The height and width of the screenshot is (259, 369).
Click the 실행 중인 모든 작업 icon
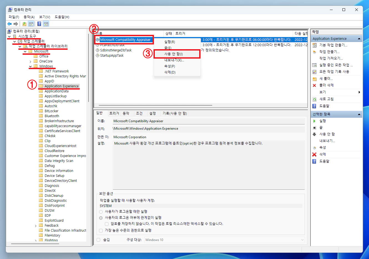click(x=314, y=65)
